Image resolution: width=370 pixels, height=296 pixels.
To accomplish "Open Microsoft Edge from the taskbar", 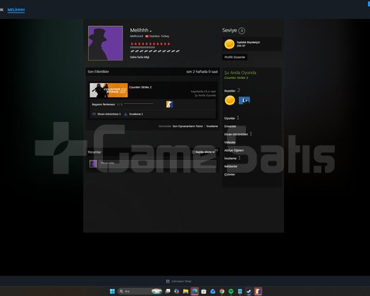I will 195,291.
